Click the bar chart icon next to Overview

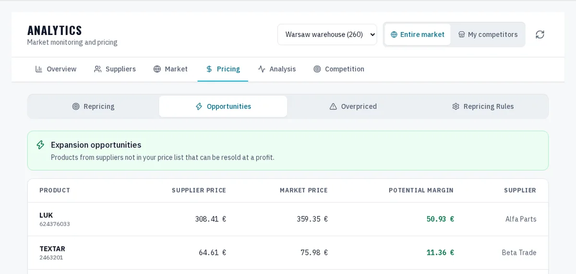[x=39, y=69]
